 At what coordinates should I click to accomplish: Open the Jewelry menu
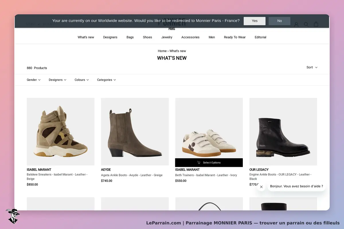(x=167, y=37)
